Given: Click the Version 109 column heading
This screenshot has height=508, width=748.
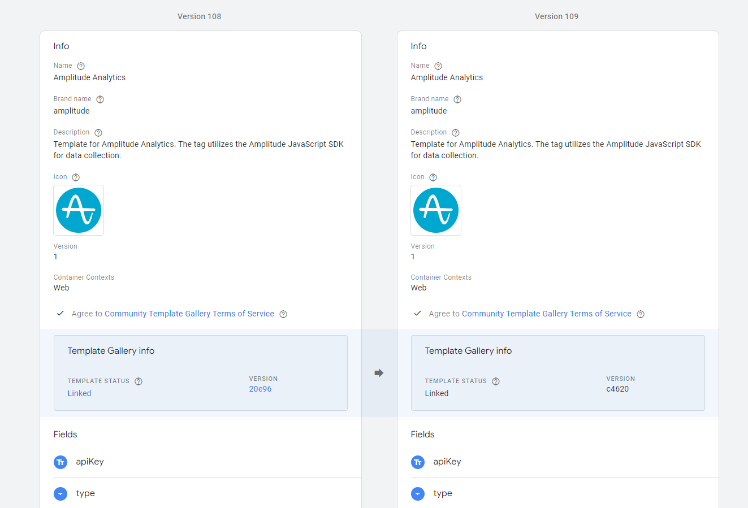Looking at the screenshot, I should click(x=556, y=16).
